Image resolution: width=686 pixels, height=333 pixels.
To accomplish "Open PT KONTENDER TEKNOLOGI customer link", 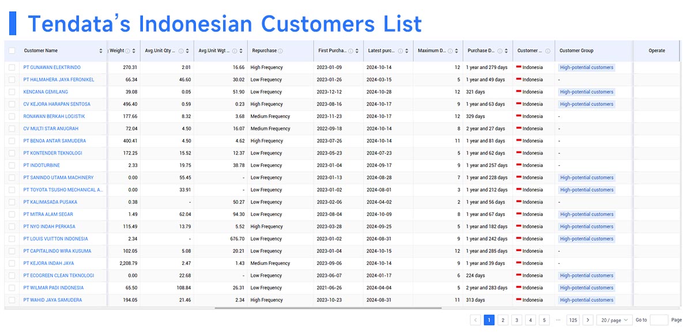I will 52,153.
